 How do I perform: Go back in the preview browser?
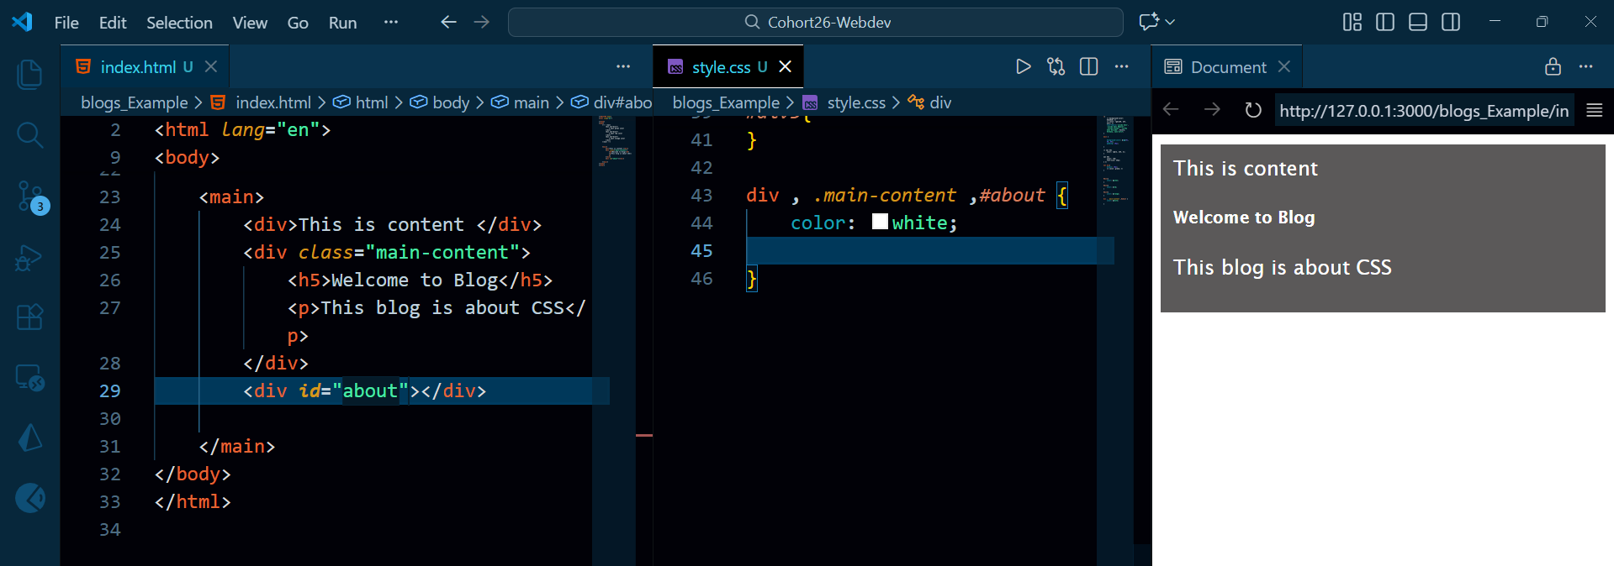click(x=1171, y=110)
